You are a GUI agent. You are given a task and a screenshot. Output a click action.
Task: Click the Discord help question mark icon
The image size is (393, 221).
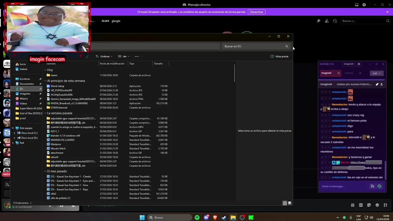(364, 5)
